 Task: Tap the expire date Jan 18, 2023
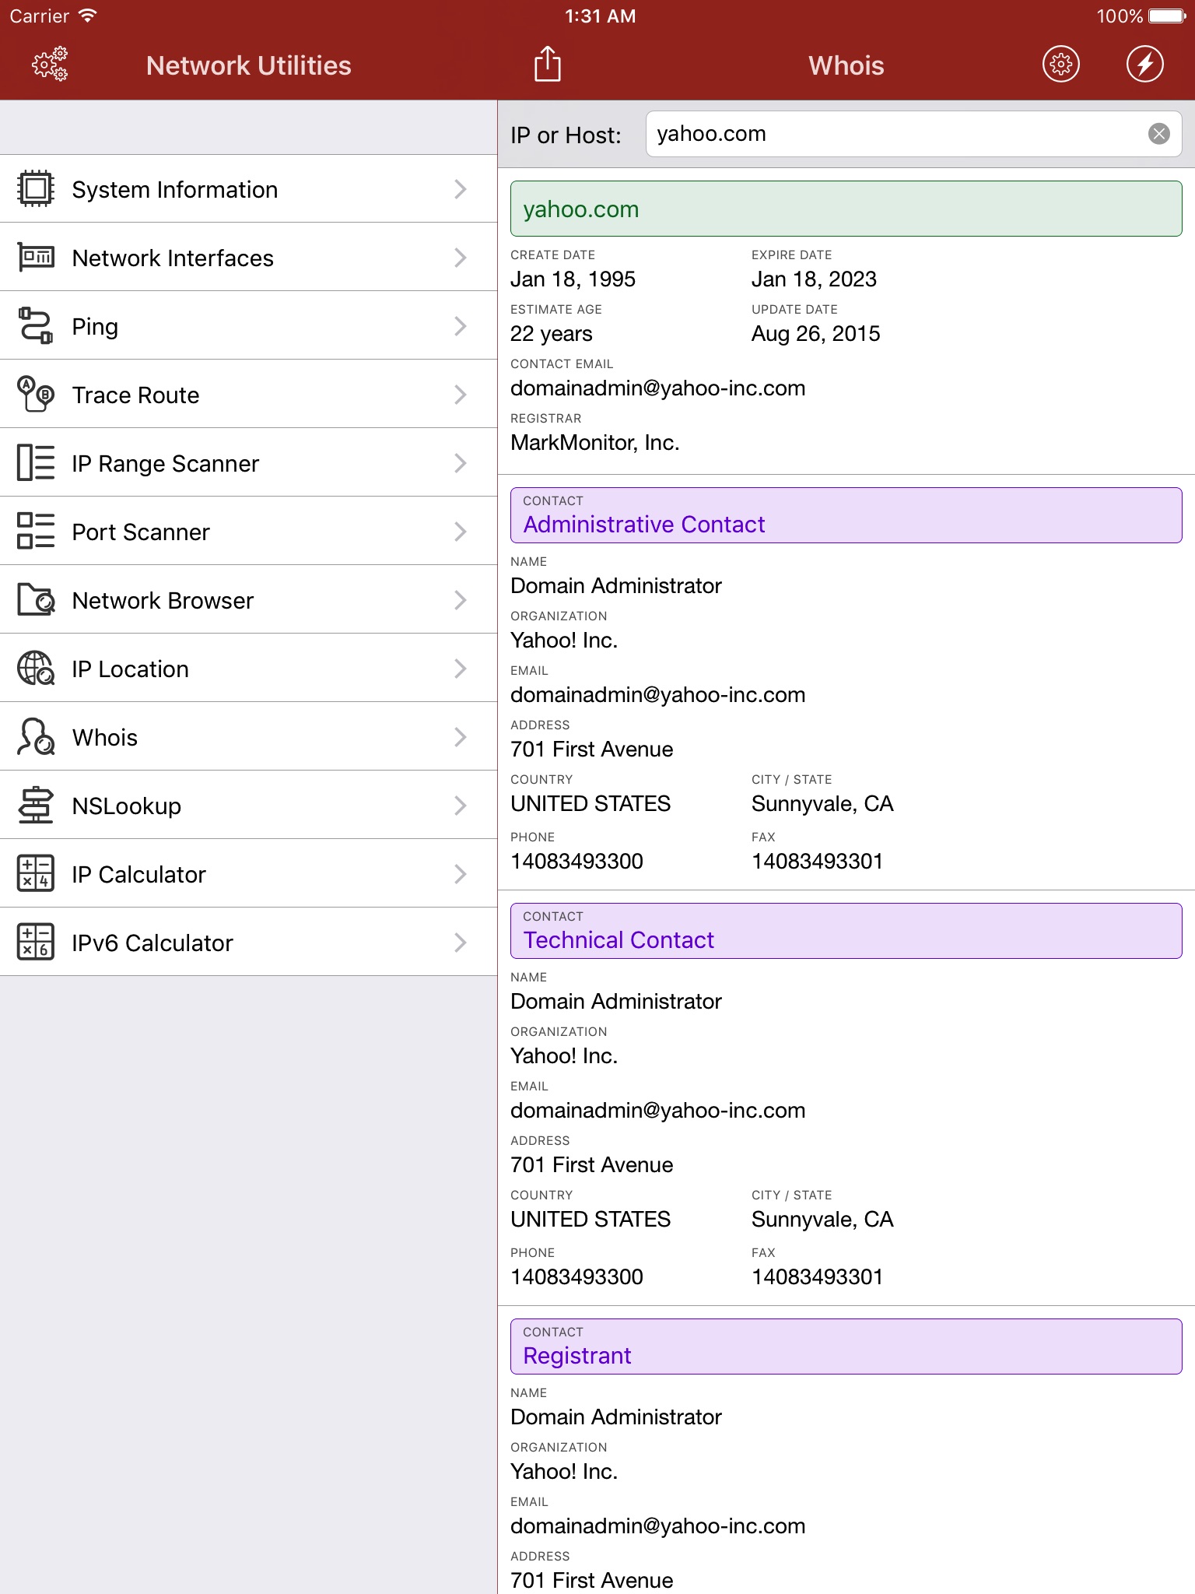click(815, 279)
